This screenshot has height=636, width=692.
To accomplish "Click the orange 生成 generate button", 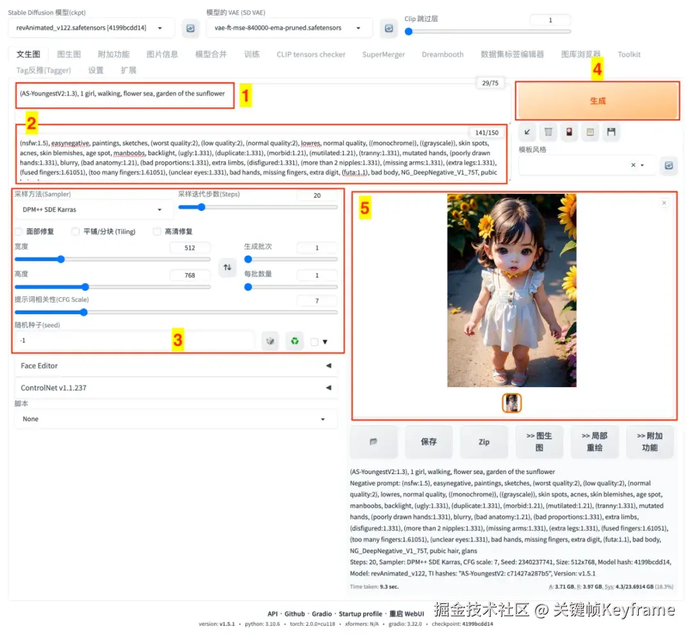I will point(597,101).
